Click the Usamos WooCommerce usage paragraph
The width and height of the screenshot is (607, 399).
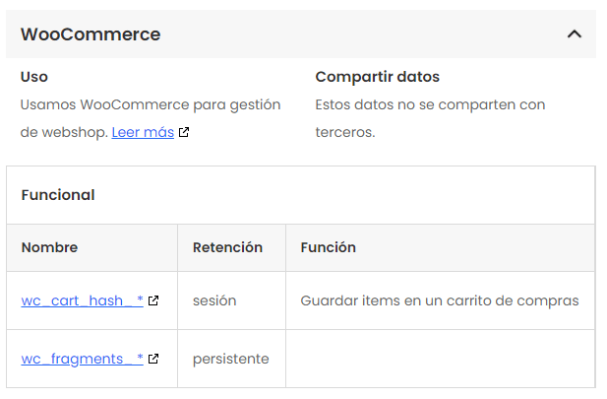pos(151,104)
